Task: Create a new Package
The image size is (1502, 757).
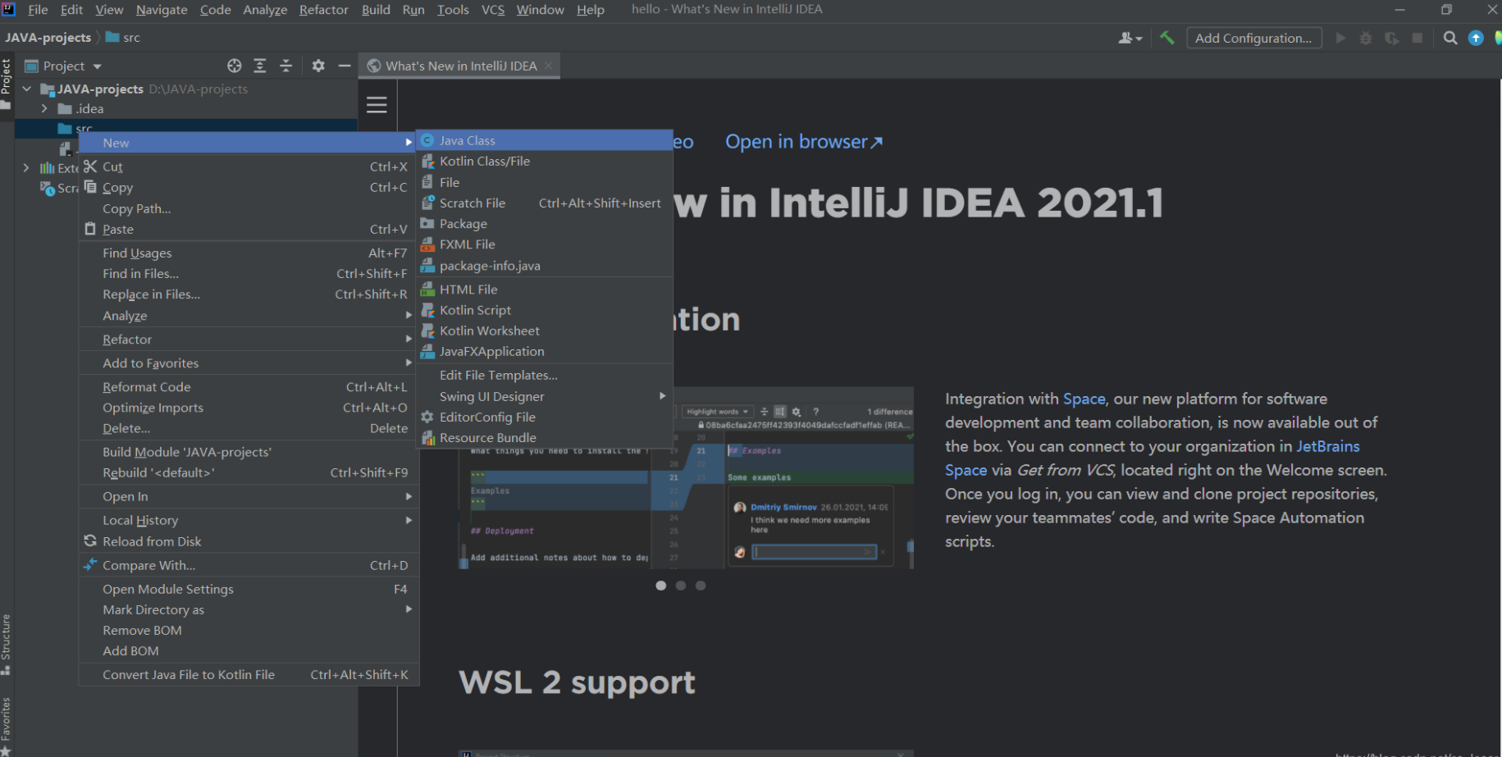Action: pyautogui.click(x=545, y=224)
